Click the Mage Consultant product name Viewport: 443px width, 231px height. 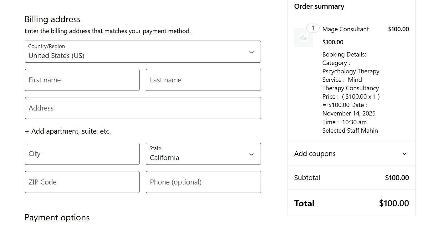345,29
